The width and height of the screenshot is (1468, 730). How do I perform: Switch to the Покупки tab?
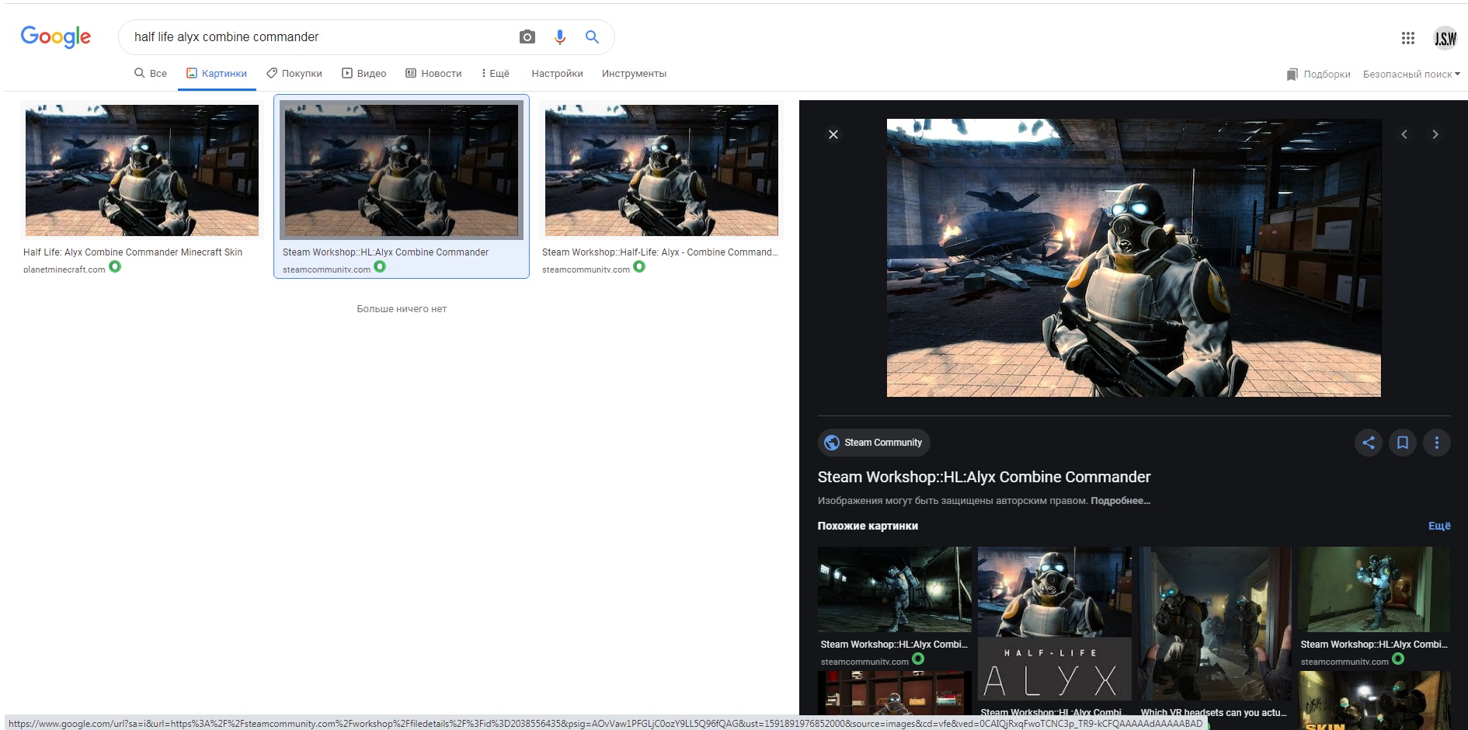pyautogui.click(x=294, y=74)
